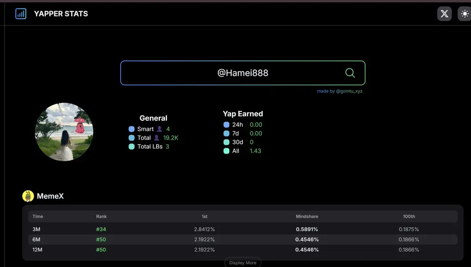Screen dimensions: 471x267
Task: Click the #50 rank in 12M row
Action: (101, 249)
